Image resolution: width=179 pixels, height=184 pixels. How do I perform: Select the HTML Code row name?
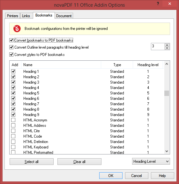tap(33, 136)
